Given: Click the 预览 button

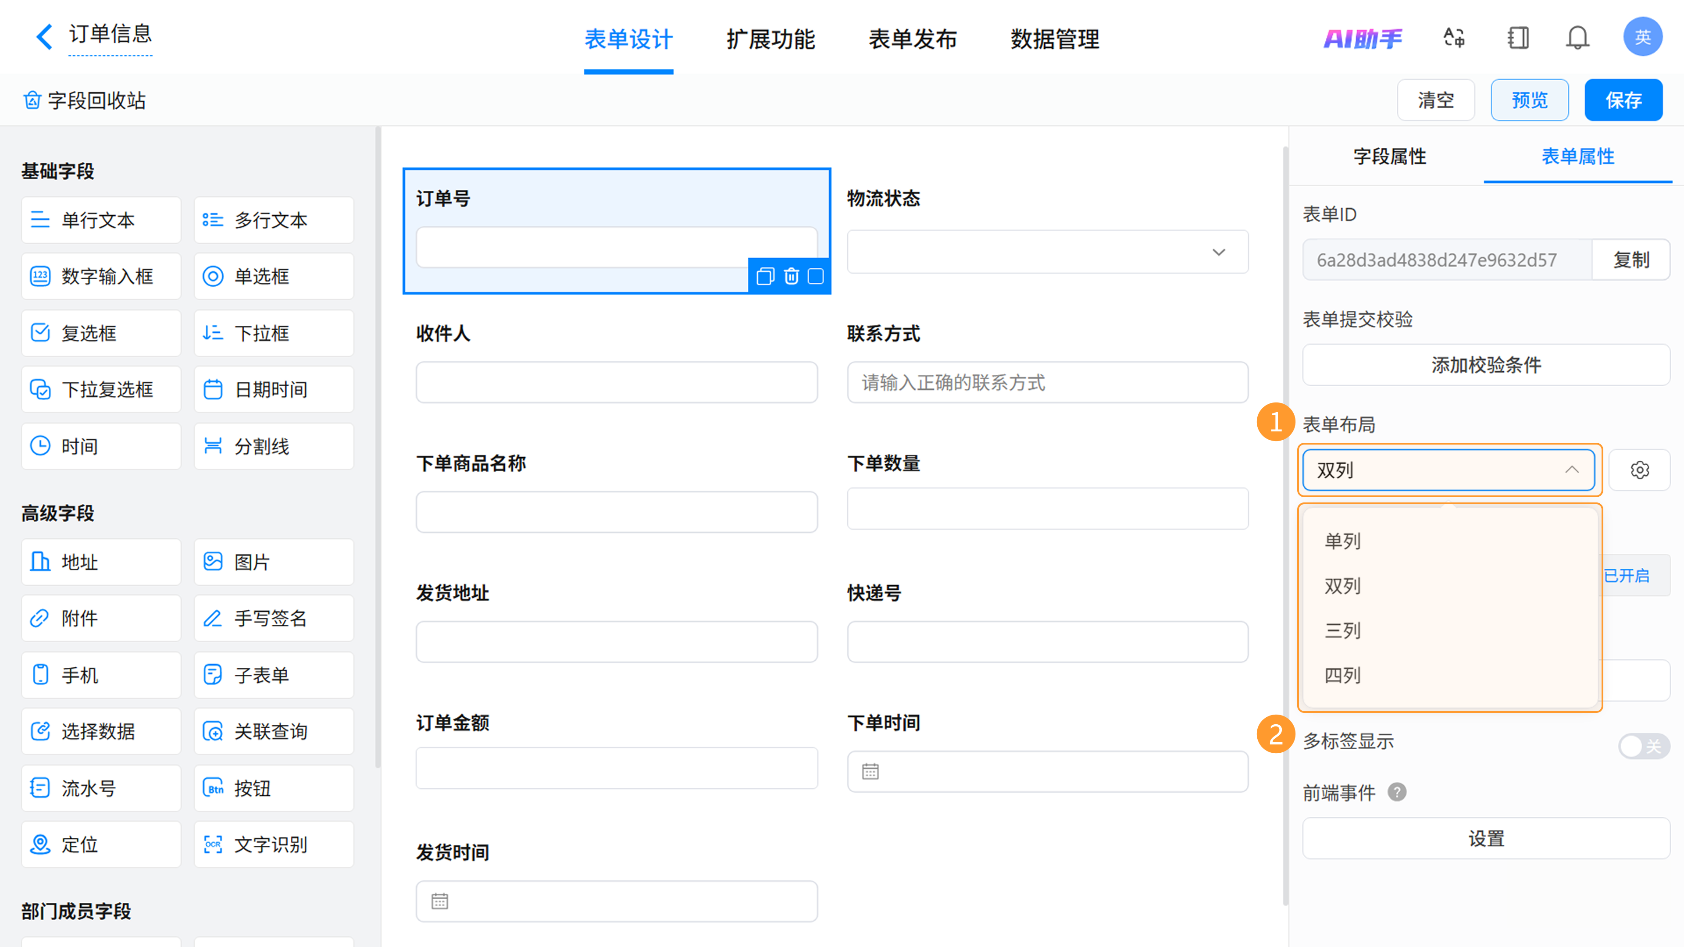Looking at the screenshot, I should click(x=1530, y=100).
